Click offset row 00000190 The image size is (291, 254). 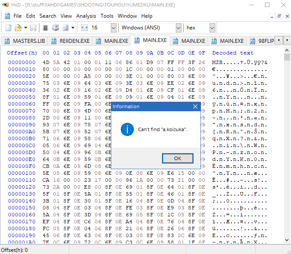tap(22, 235)
